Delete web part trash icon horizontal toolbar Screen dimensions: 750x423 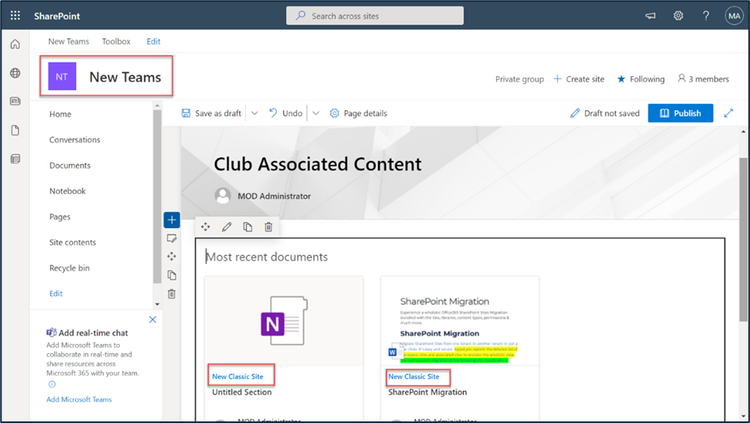(268, 227)
